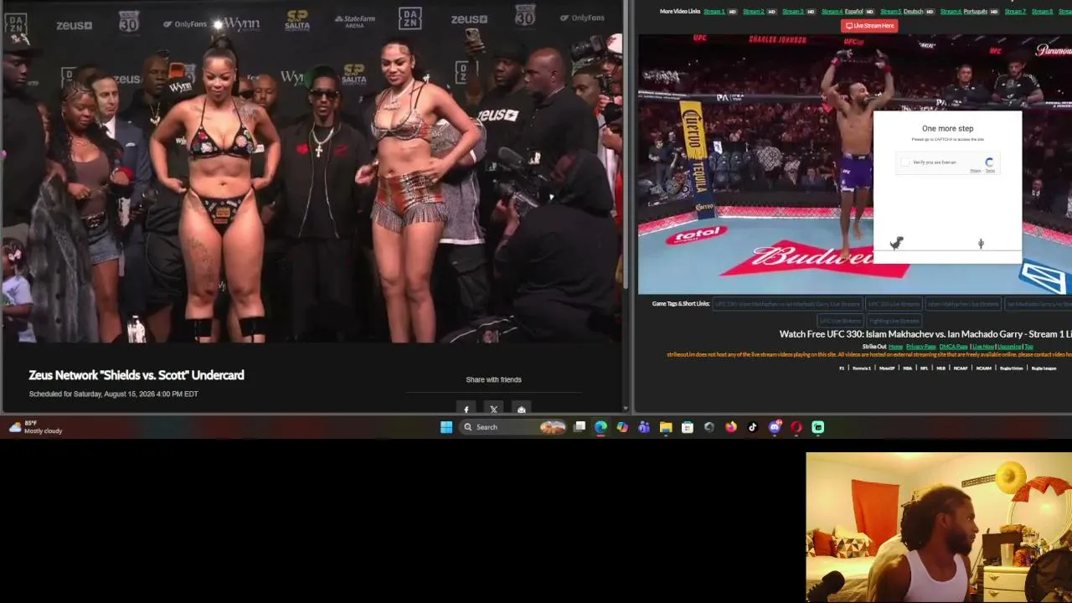Select NCAAM in the sports menu
Viewport: 1072px width, 603px height.
click(x=983, y=368)
